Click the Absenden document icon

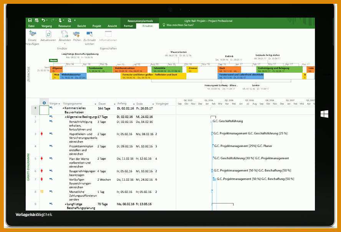[65, 34]
